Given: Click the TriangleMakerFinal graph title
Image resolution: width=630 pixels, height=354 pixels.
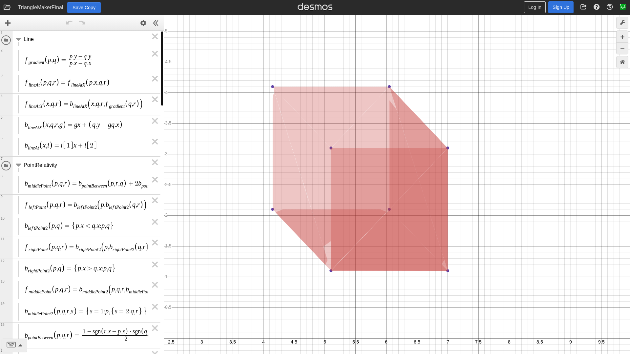Looking at the screenshot, I should click(40, 7).
